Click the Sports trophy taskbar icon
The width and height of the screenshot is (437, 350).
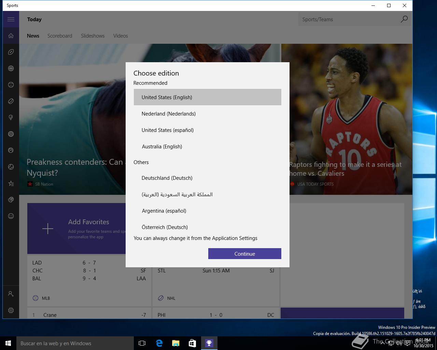click(209, 343)
